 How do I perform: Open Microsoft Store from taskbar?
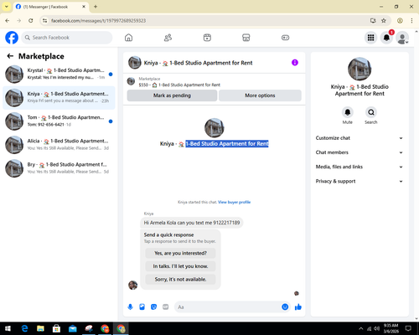[x=56, y=328]
